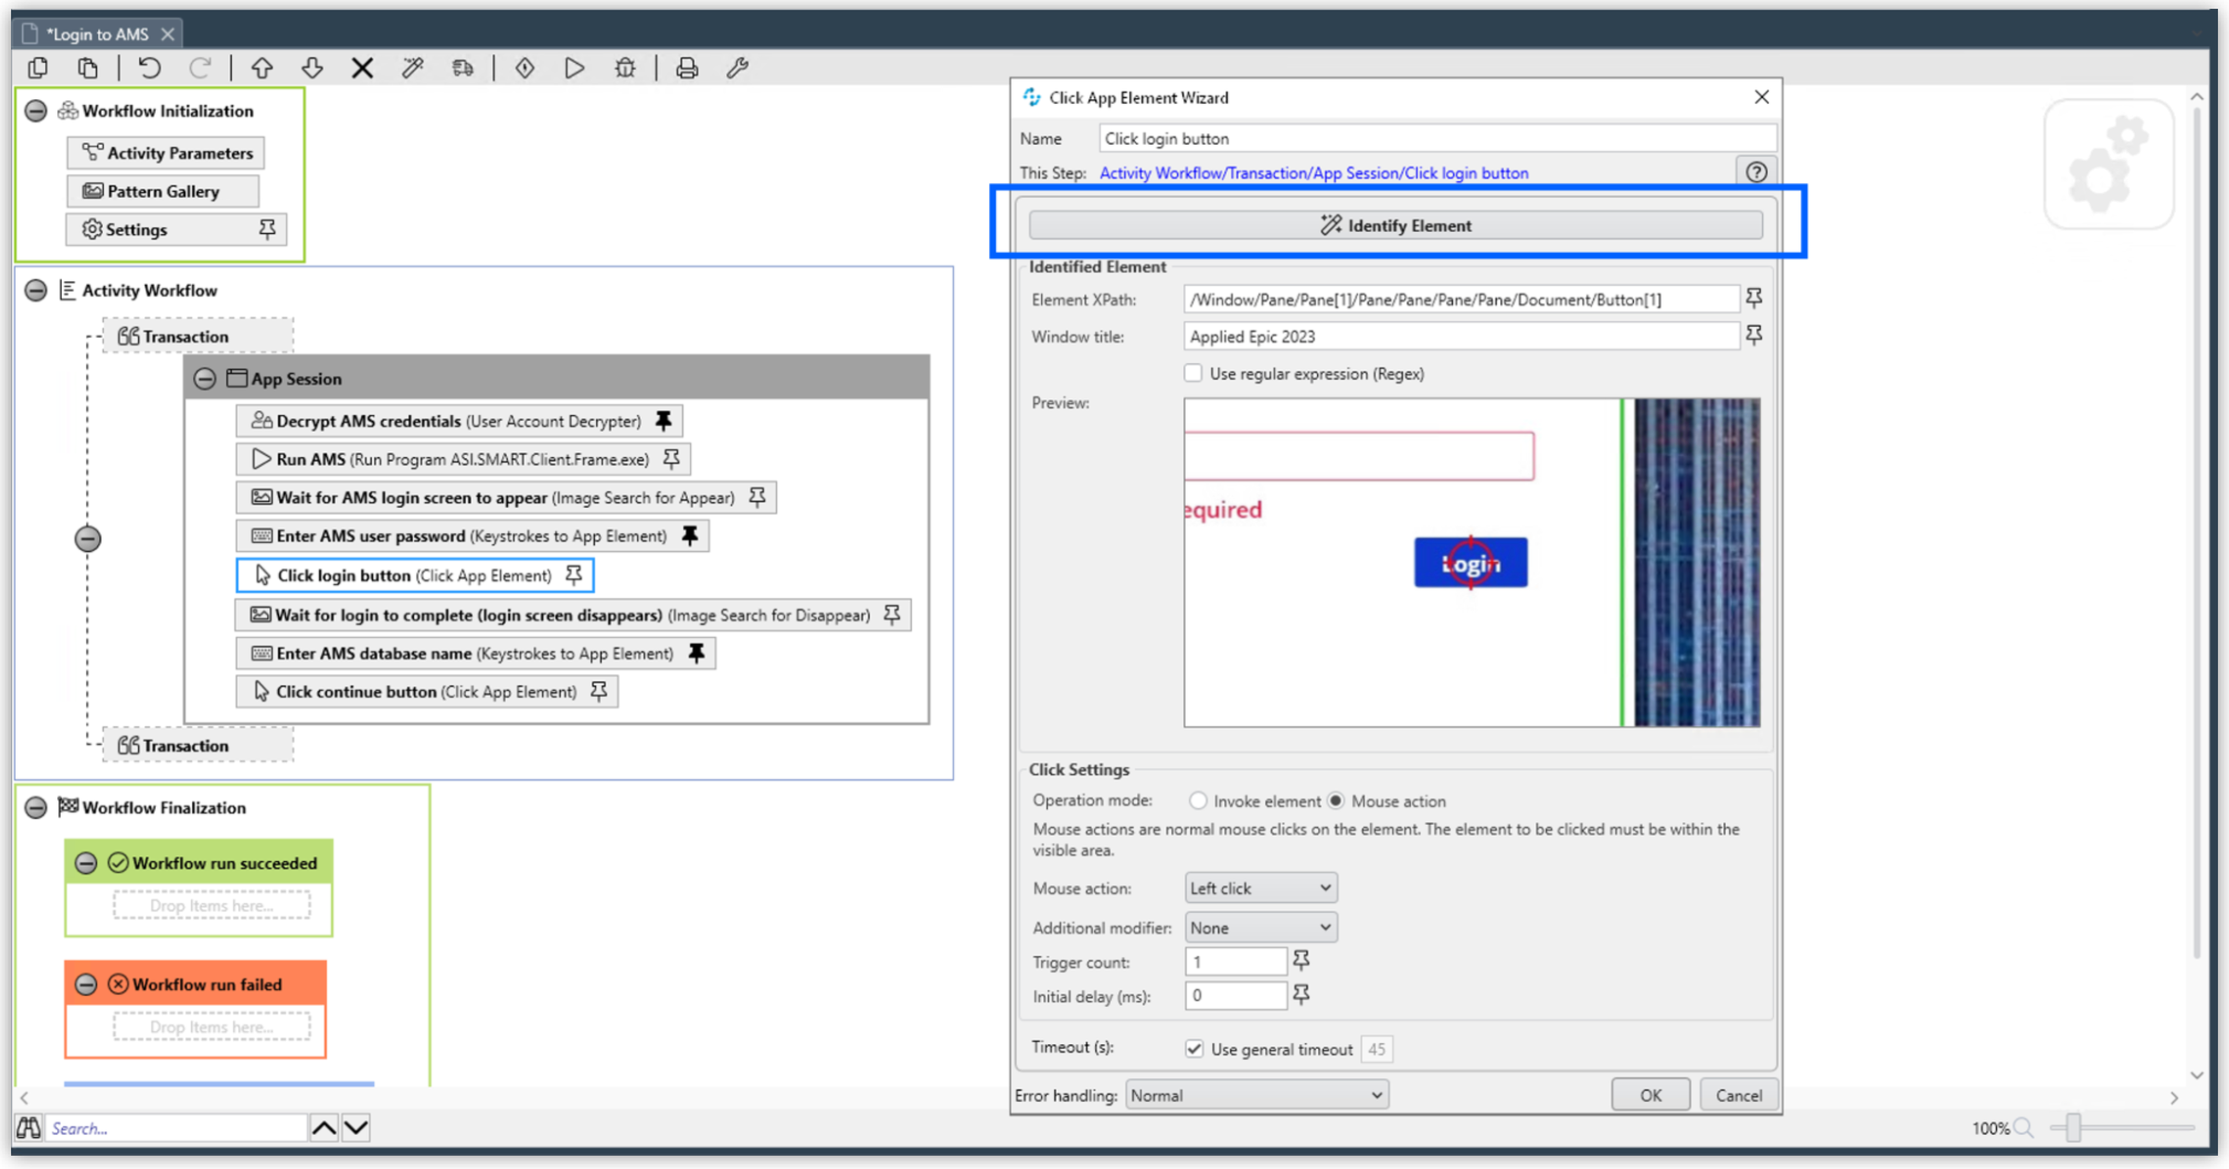2229x1169 pixels.
Task: Select the Run workflow play icon
Action: [574, 67]
